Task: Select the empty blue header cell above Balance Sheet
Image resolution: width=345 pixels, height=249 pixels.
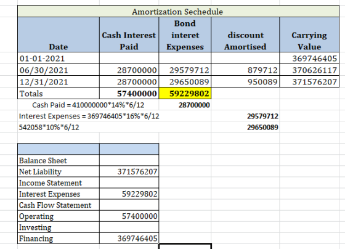Action: (59, 149)
